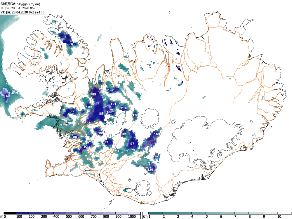Select the 7 label in the km legend
This screenshot has height=219, width=292.
[235, 217]
